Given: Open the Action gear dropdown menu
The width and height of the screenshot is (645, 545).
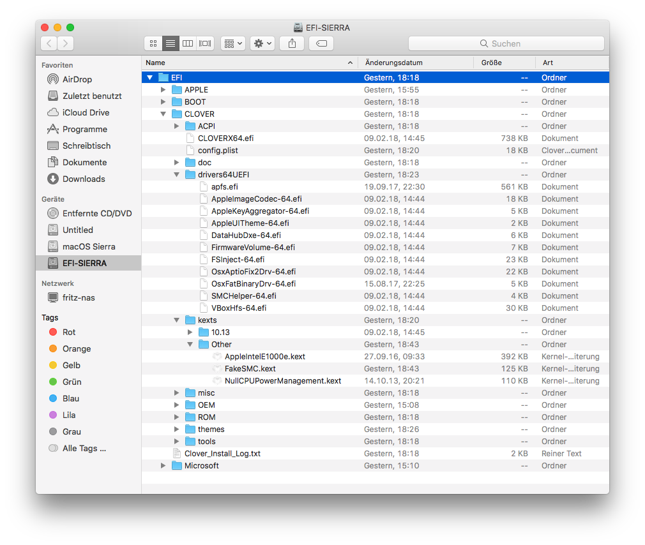Looking at the screenshot, I should pos(262,43).
